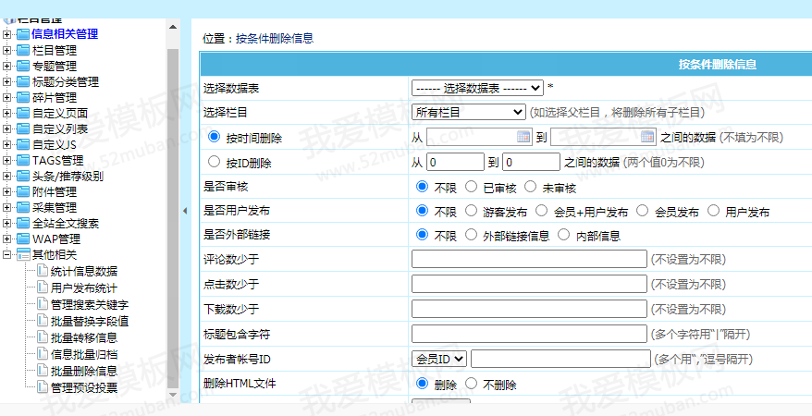The width and height of the screenshot is (812, 416).
Task: Click the 其他相关 open folder icon
Action: click(x=23, y=254)
